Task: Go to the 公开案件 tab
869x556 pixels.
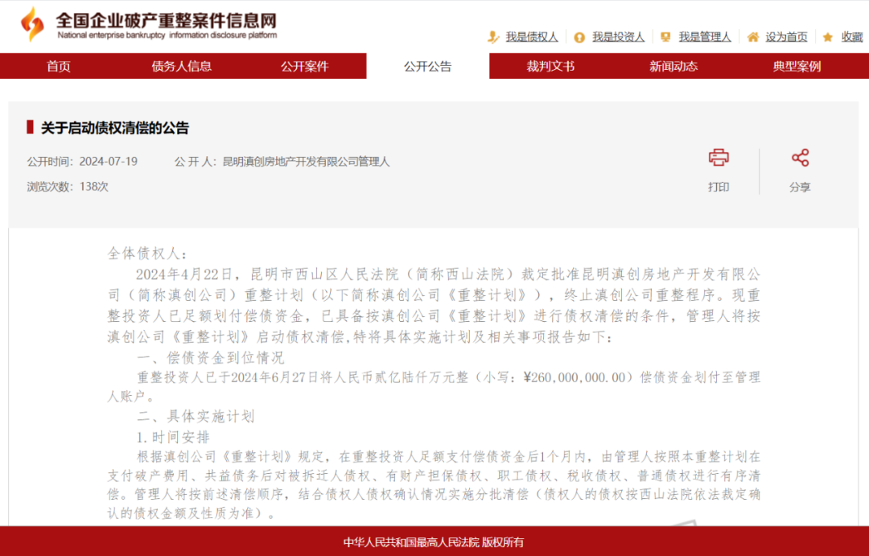Action: click(305, 66)
